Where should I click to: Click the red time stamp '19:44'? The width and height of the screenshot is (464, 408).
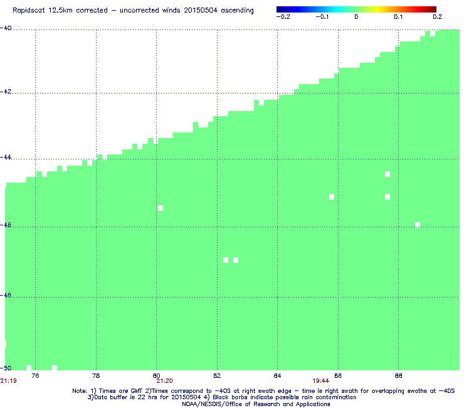[321, 381]
